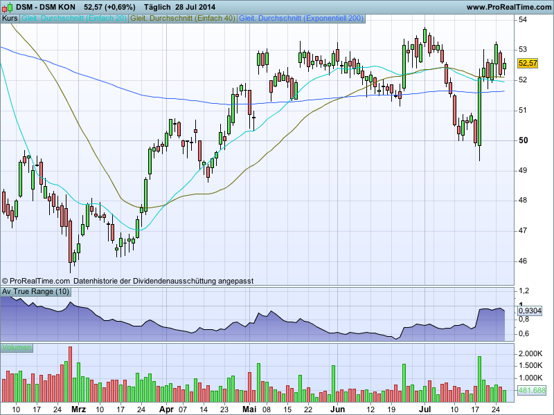The width and height of the screenshot is (554, 415).
Task: Click the 0,6 ATR axis label
Action: [x=524, y=333]
